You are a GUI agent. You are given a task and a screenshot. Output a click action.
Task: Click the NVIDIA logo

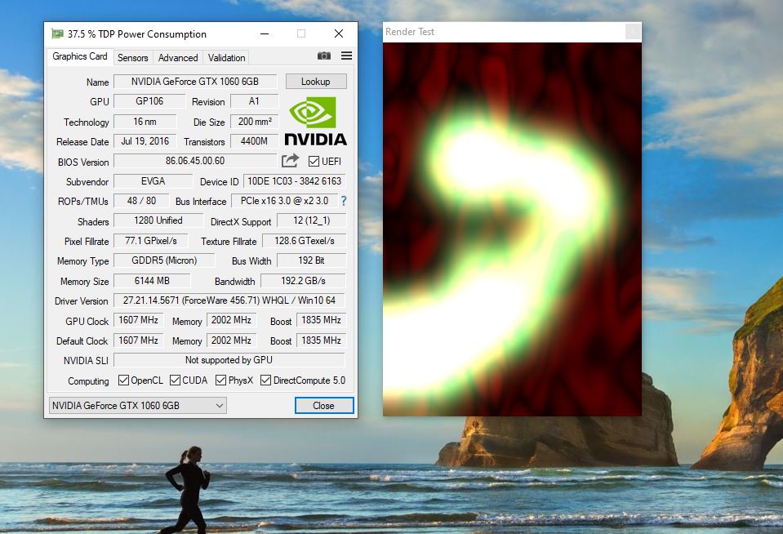coord(316,121)
